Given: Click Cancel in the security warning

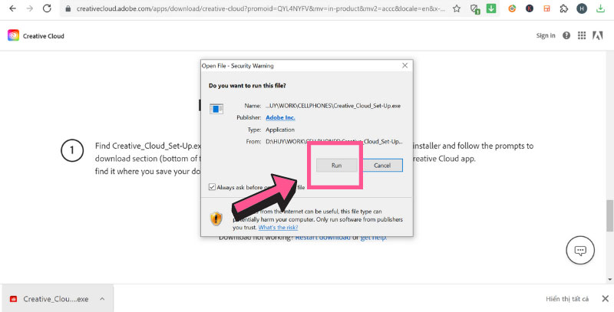Looking at the screenshot, I should (x=382, y=166).
